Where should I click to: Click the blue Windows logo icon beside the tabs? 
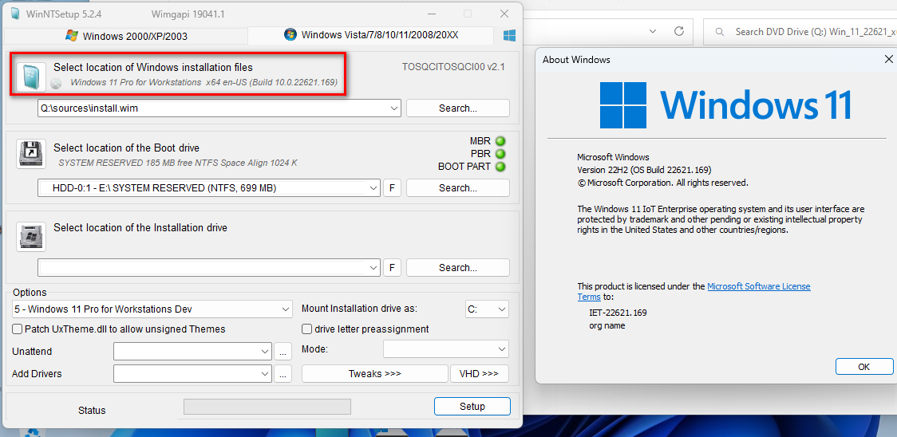[x=509, y=35]
